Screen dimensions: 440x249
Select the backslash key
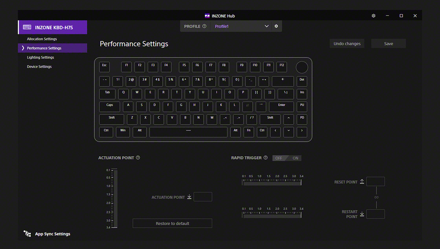coord(286,94)
